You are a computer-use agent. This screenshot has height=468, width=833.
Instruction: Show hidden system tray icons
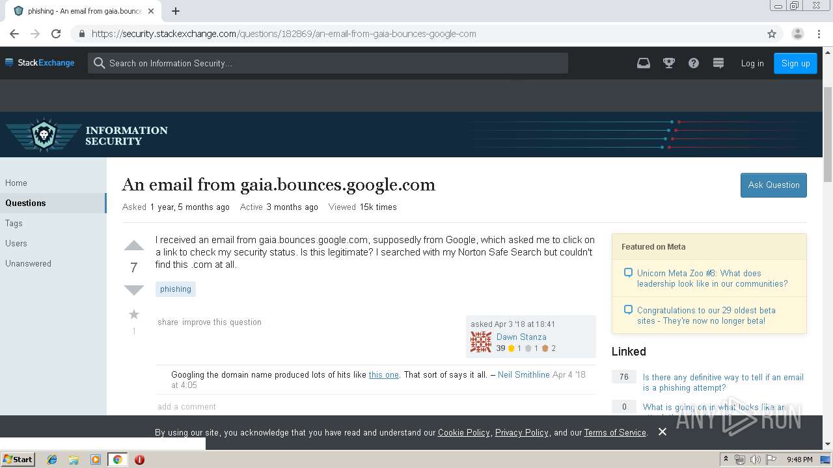pos(726,460)
